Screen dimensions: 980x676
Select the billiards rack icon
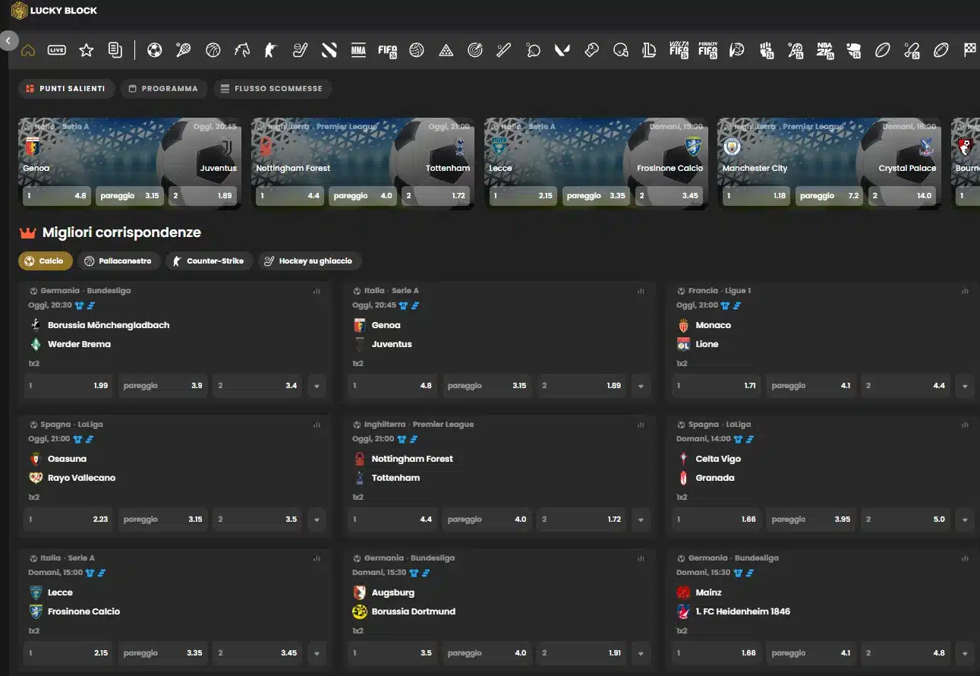[x=446, y=50]
